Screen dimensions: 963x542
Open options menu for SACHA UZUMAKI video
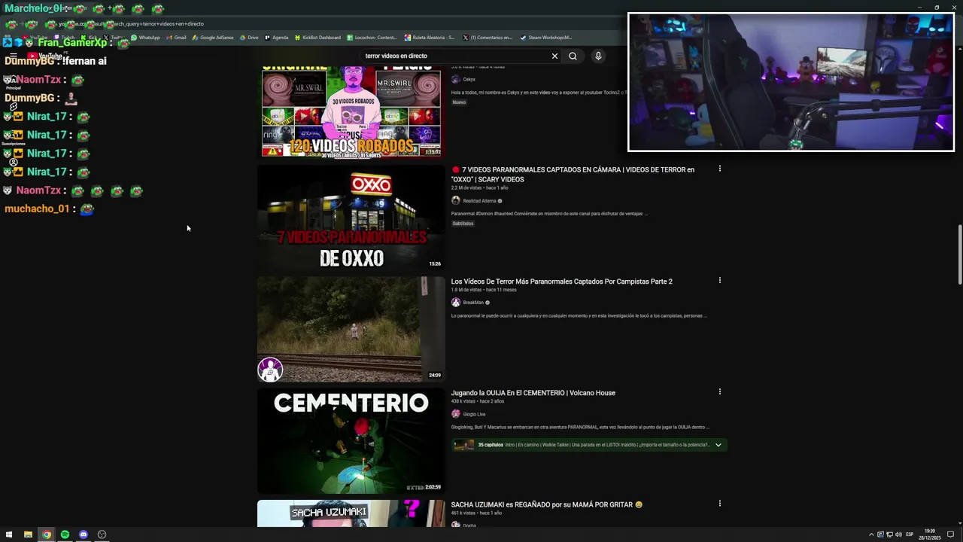719,503
